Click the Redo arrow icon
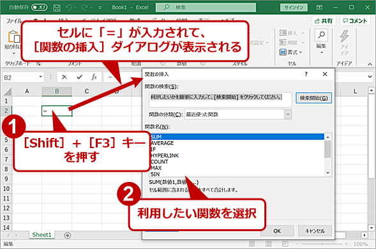 click(x=84, y=8)
